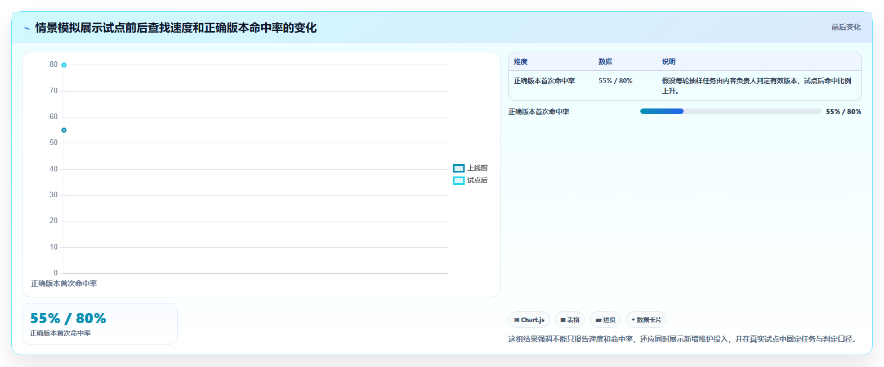This screenshot has width=884, height=367.
Task: Toggle the 上线前 legend swatch
Action: pyautogui.click(x=459, y=168)
